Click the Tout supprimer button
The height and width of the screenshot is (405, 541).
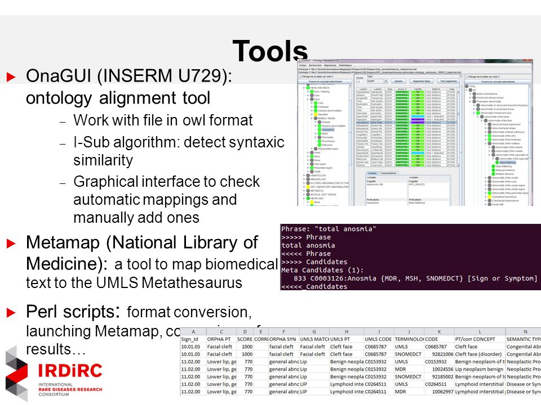point(449,81)
